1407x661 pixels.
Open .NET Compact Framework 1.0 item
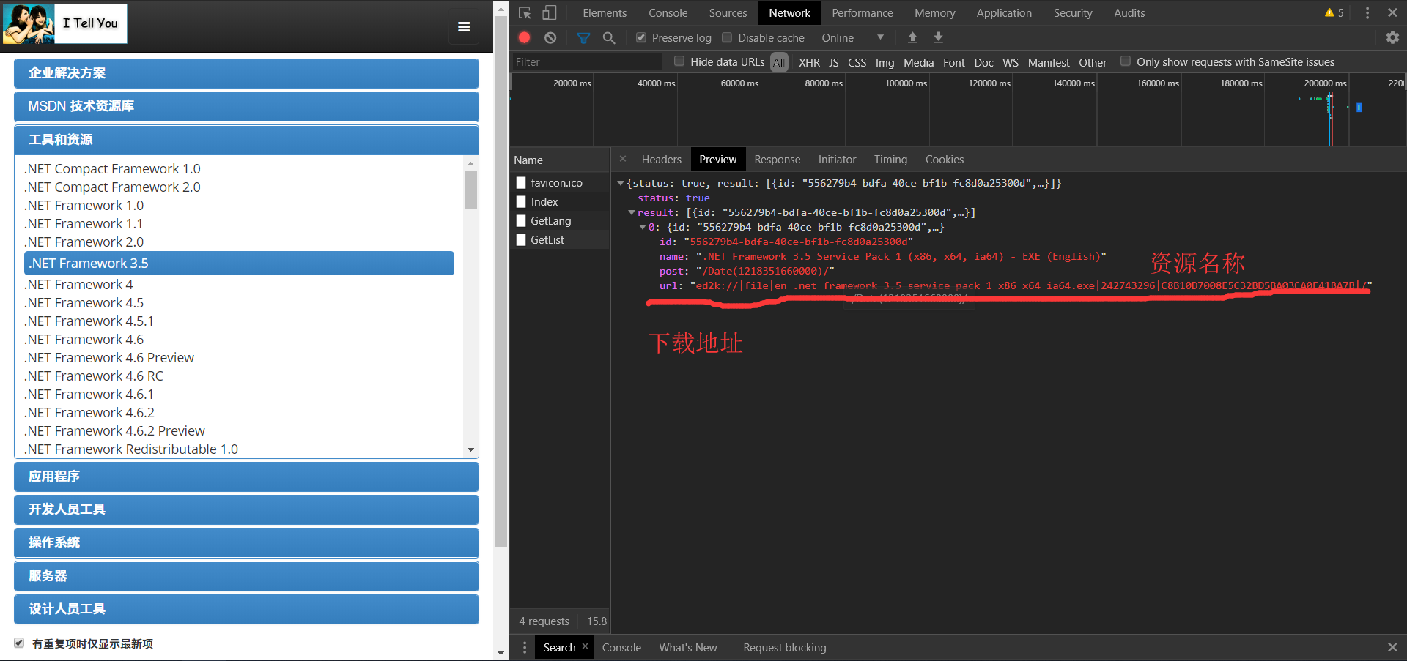112,168
